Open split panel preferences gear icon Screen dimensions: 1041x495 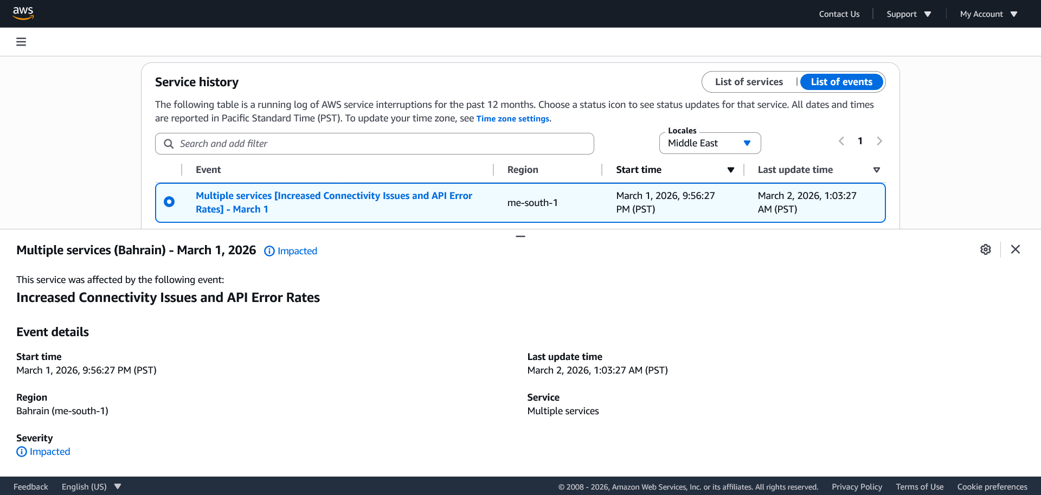[x=985, y=249]
